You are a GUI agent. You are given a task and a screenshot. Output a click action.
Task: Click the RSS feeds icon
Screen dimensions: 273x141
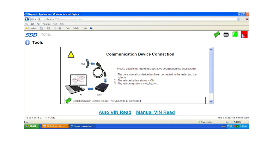click(48, 28)
